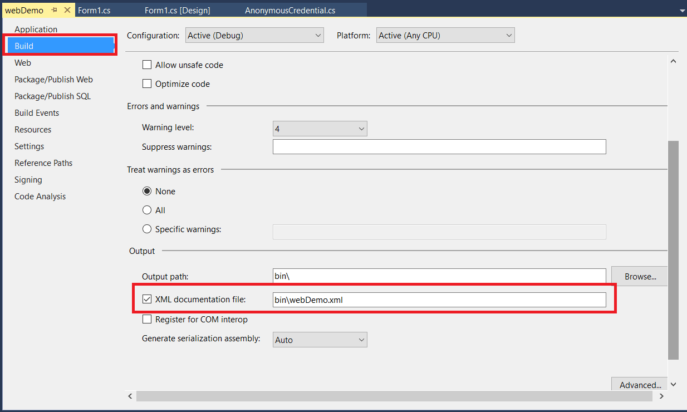This screenshot has height=412, width=687.
Task: Open the Advanced... build settings
Action: point(640,385)
